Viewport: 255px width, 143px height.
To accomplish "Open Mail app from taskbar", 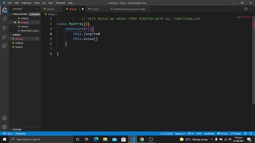I will 114,139.
